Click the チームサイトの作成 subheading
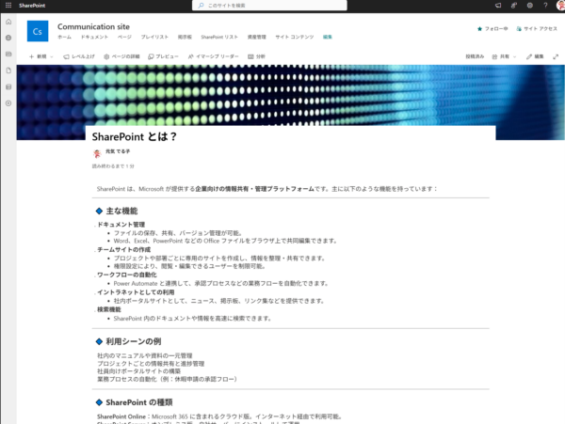 pos(124,249)
